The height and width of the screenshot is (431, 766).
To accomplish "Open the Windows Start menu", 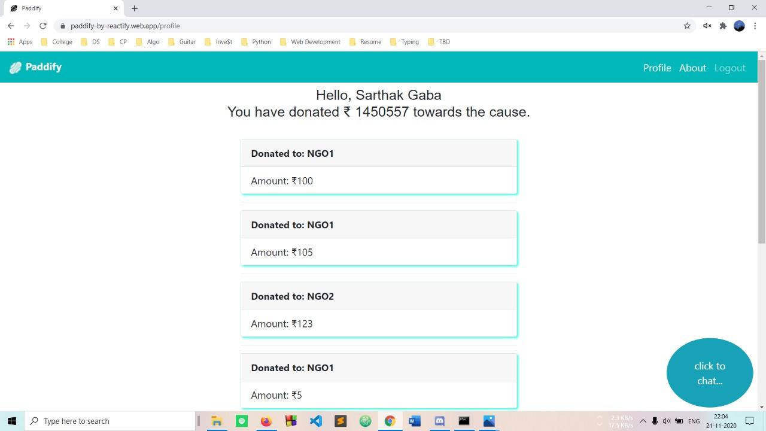I will [x=12, y=421].
